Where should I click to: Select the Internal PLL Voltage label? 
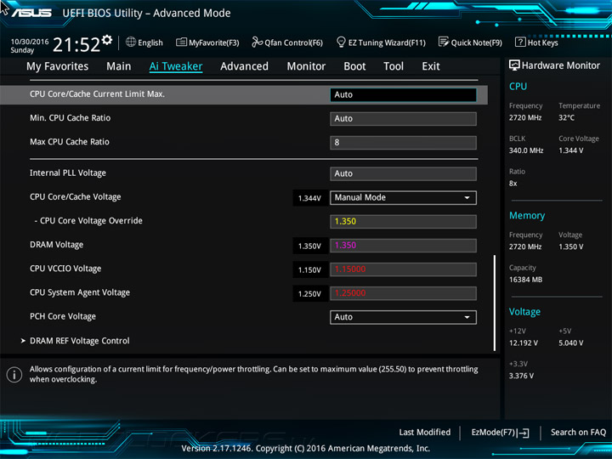[x=68, y=173]
